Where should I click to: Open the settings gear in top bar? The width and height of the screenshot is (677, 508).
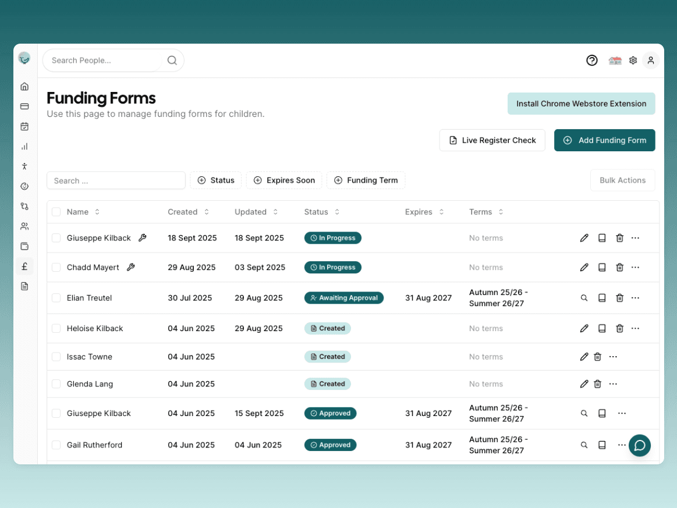pyautogui.click(x=633, y=61)
